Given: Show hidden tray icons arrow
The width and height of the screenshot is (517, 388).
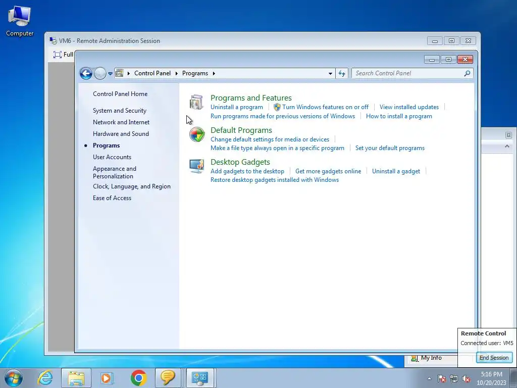Looking at the screenshot, I should [x=429, y=378].
